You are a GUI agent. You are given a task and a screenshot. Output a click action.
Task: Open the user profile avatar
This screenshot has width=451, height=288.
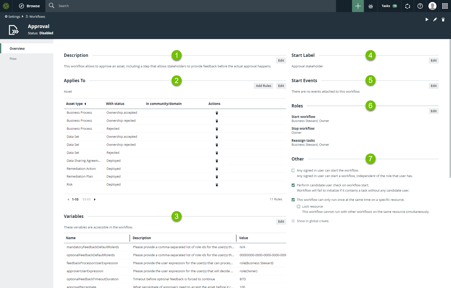(432, 6)
